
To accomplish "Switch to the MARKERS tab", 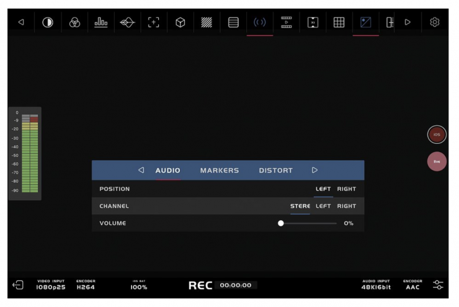I will pos(219,171).
